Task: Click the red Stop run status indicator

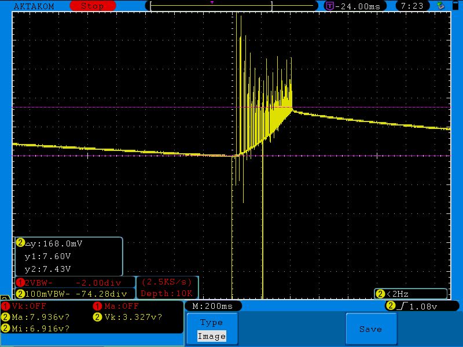Action: (x=92, y=6)
